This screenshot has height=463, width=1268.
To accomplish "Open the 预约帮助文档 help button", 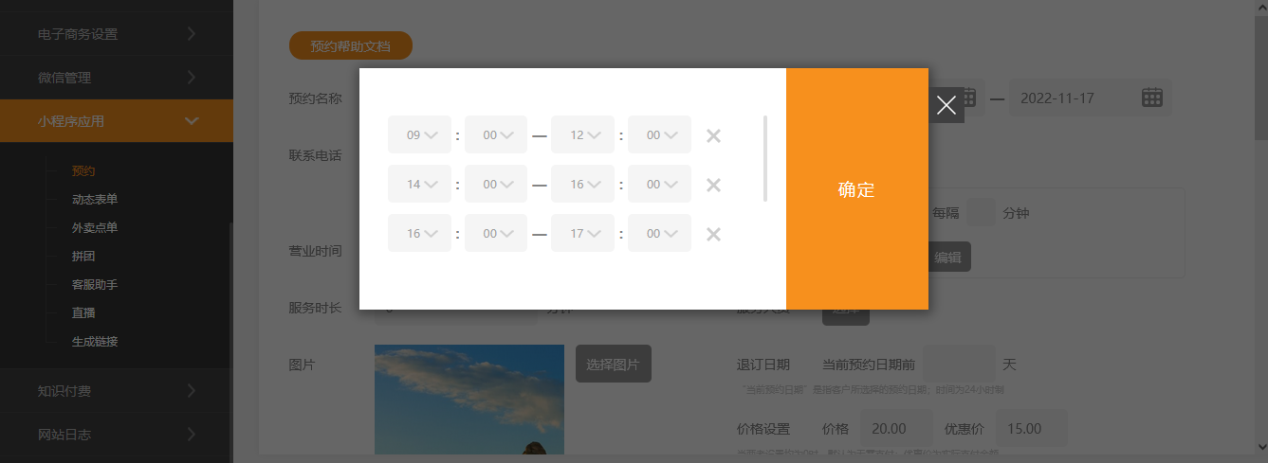I will (x=350, y=45).
